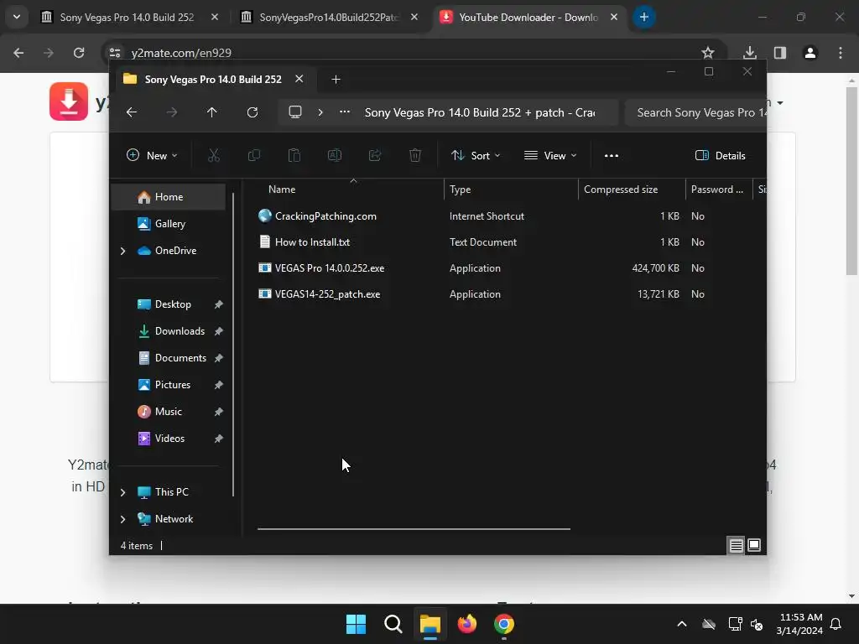Viewport: 859px width, 644px height.
Task: Expand the This PC tree node
Action: tap(123, 492)
